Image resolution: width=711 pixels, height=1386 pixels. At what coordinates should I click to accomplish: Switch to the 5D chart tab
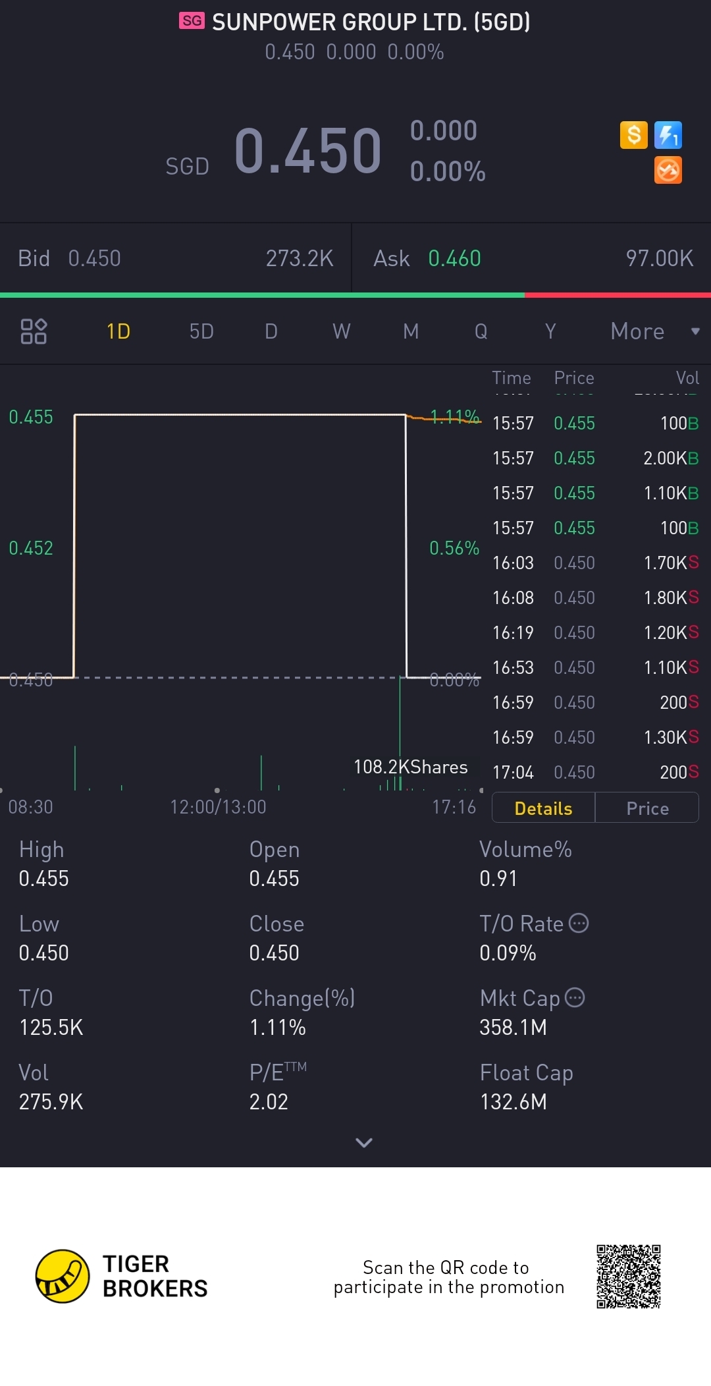point(201,331)
